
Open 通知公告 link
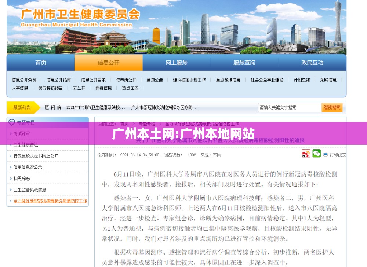click(x=155, y=80)
